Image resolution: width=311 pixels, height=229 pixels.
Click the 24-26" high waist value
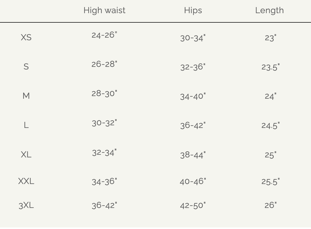point(104,35)
